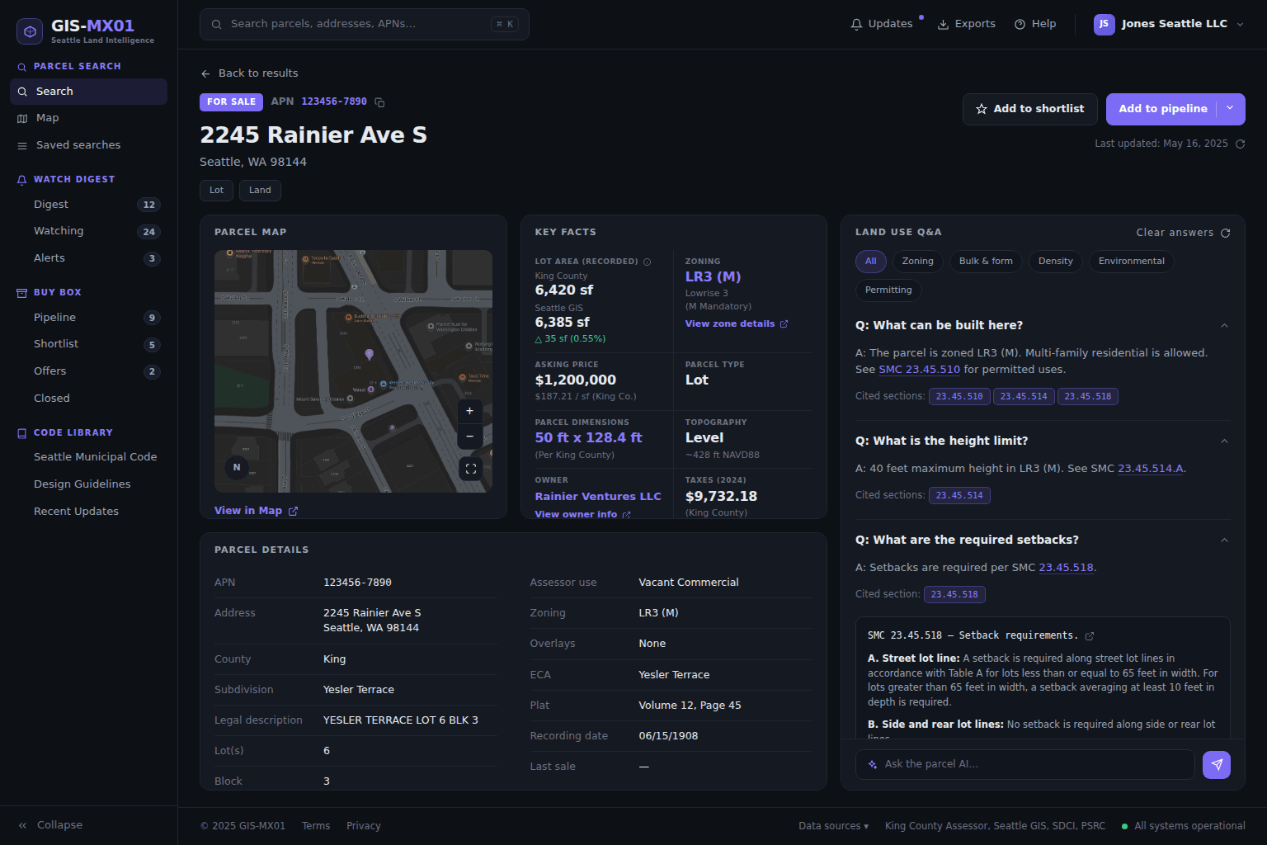Open Saved searches in sidebar
Viewport: 1267px width, 845px height.
click(88, 145)
